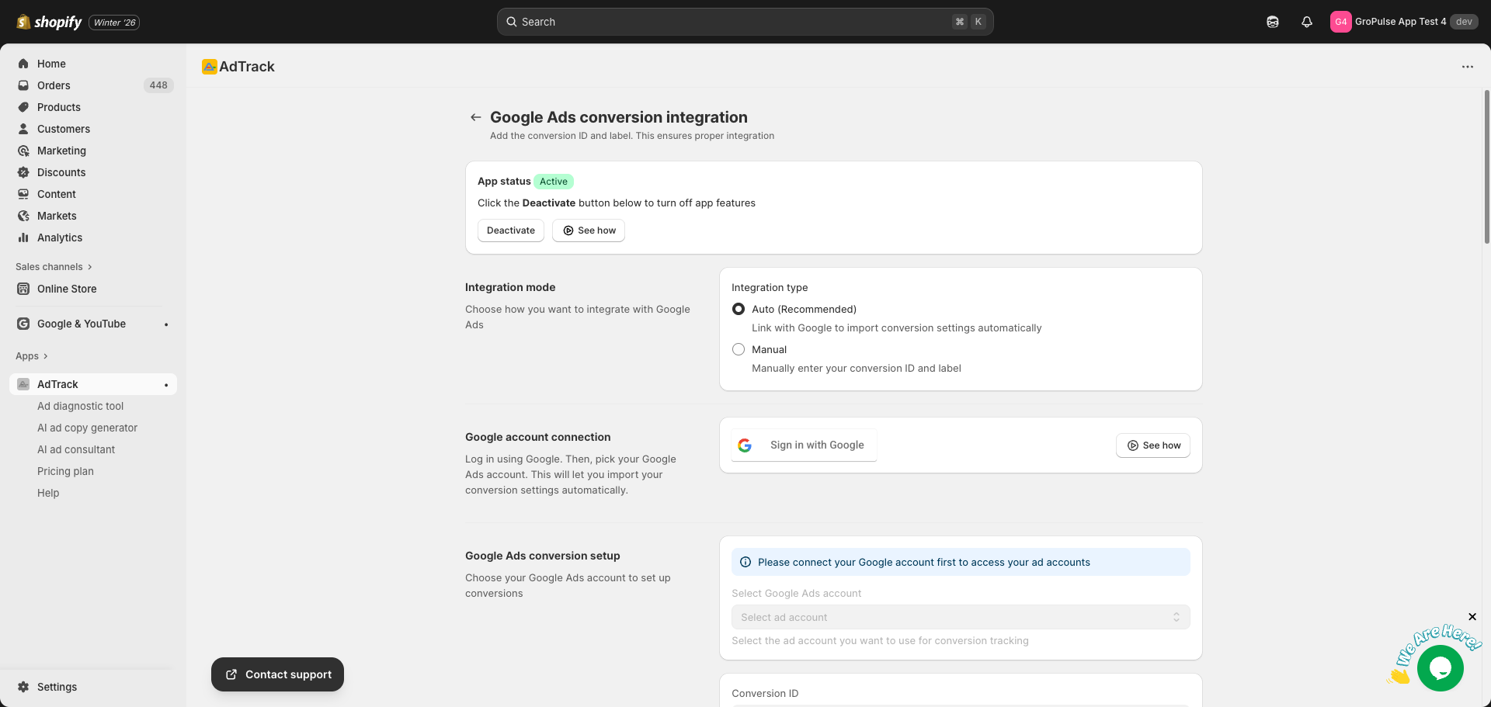Open the AI ad copy generator
The image size is (1491, 707).
pyautogui.click(x=87, y=428)
